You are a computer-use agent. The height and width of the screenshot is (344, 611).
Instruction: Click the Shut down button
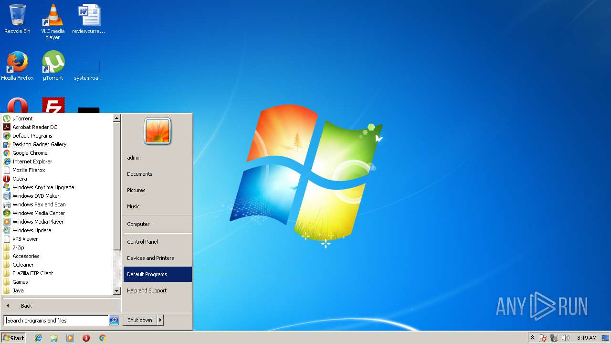[140, 320]
